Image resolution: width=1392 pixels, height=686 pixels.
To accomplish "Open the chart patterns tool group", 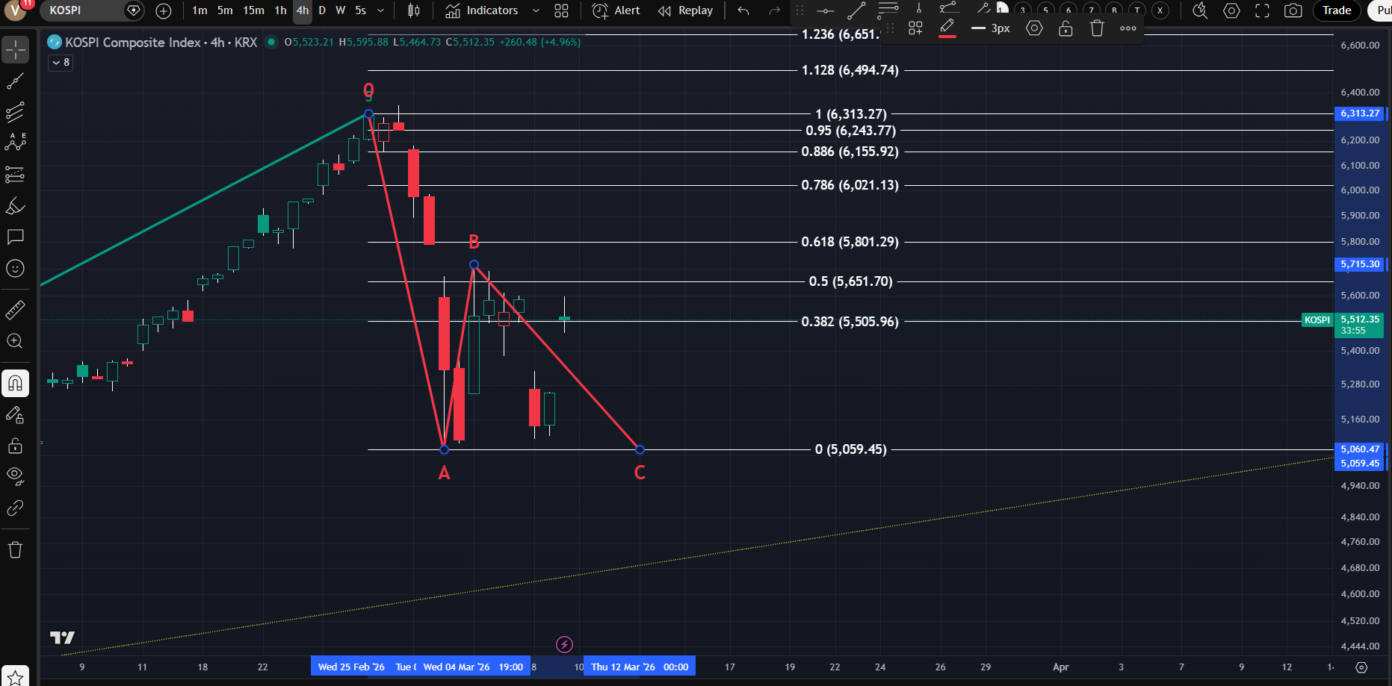I will [x=15, y=142].
